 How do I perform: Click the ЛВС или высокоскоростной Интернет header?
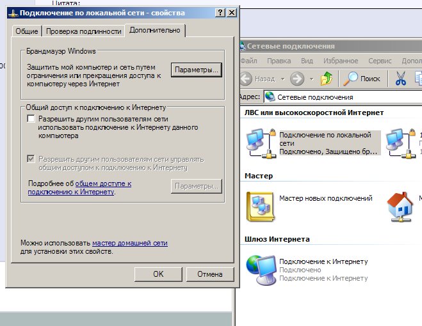[x=314, y=113]
